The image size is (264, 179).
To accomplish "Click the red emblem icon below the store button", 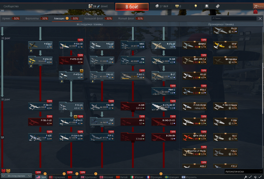I will (x=255, y=12).
